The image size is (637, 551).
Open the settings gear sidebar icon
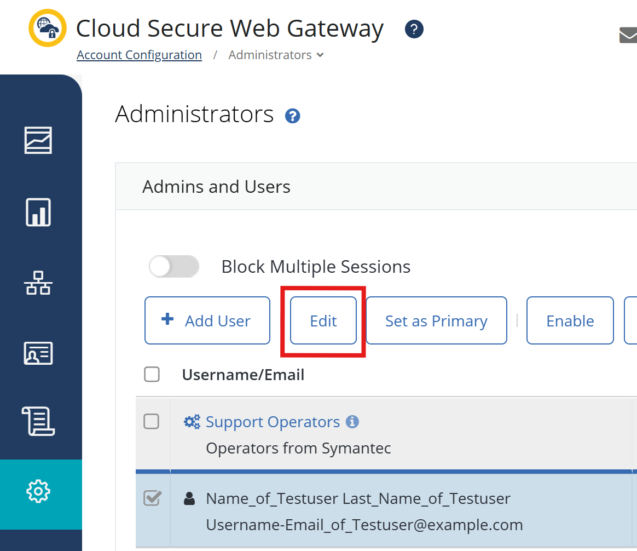pos(38,491)
